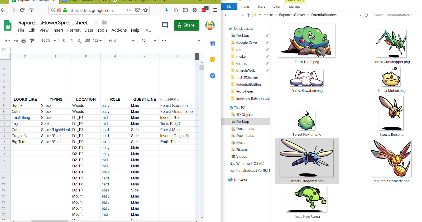Open the Google account avatar
The image size is (422, 222).
(x=210, y=25)
